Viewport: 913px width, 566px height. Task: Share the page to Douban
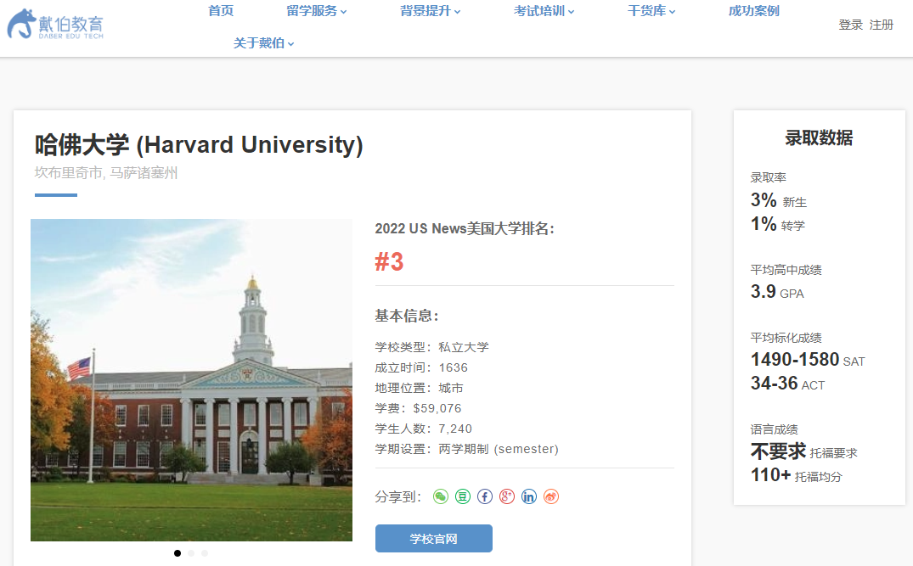point(462,496)
